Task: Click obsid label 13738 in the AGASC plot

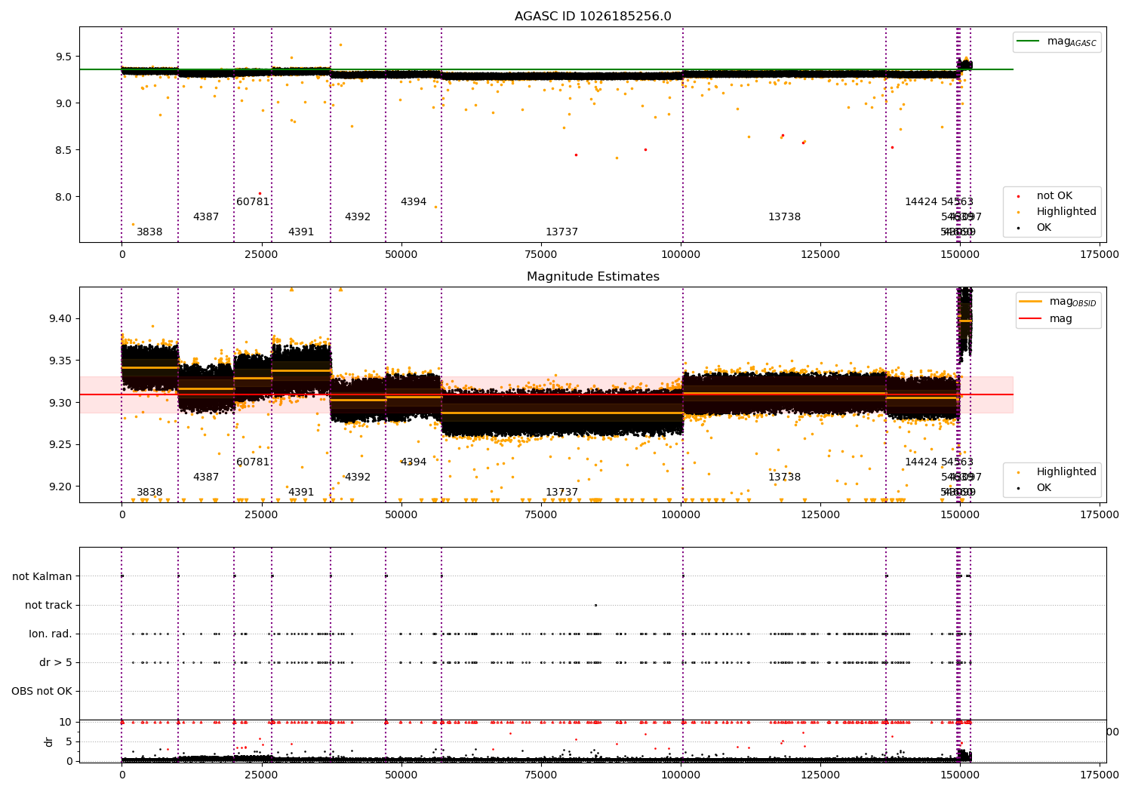Action: [785, 217]
